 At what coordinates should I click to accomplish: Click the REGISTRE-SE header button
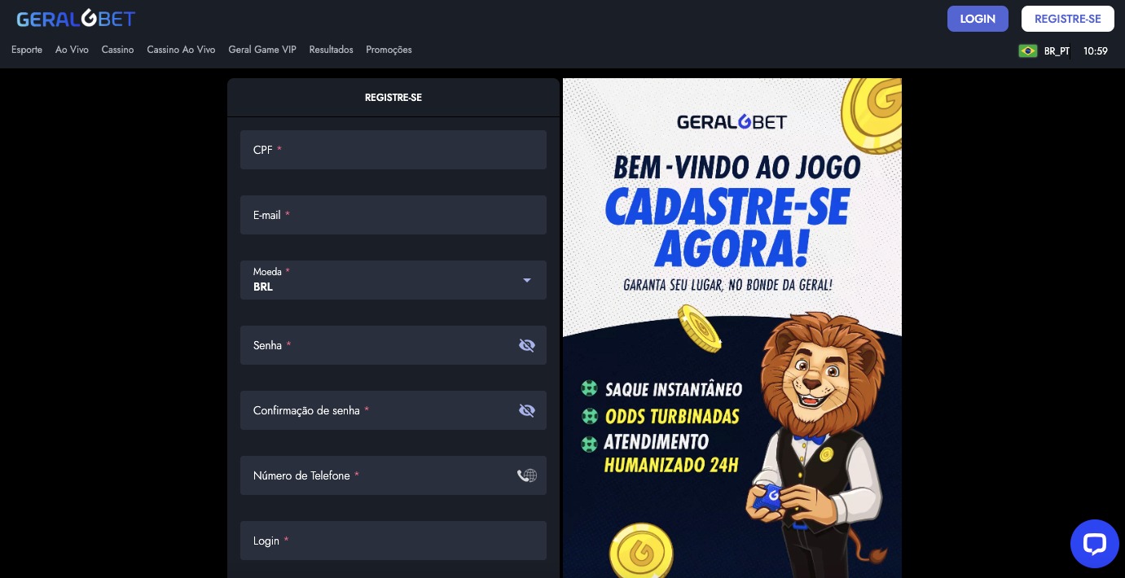coord(1067,19)
